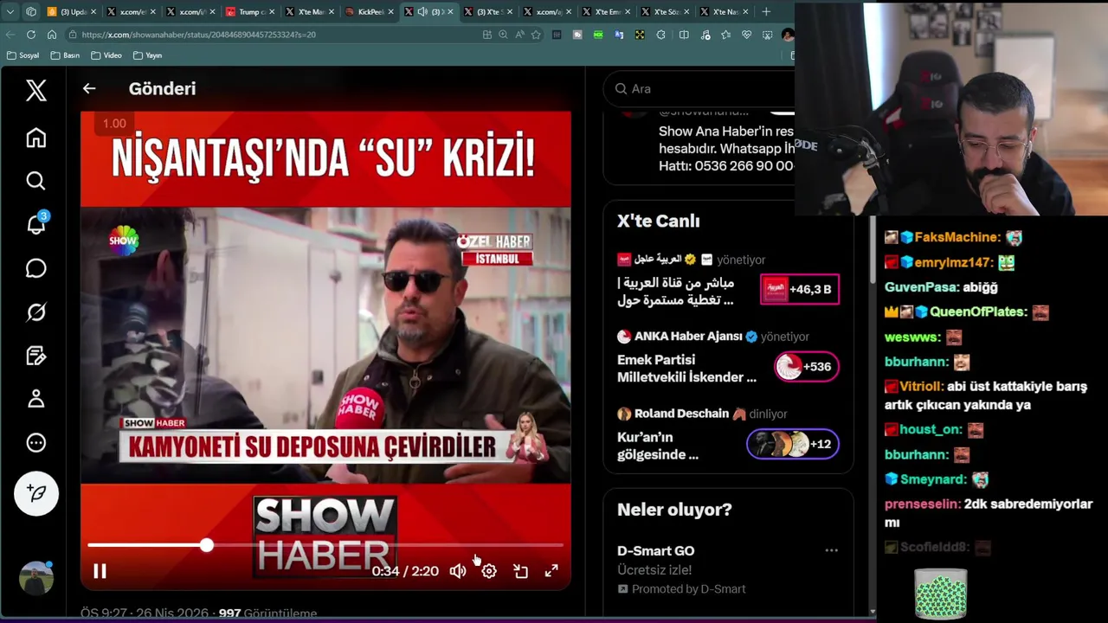Open Chat messages via the sidebar bubble icon
Viewport: 1108px width, 623px height.
click(x=35, y=268)
